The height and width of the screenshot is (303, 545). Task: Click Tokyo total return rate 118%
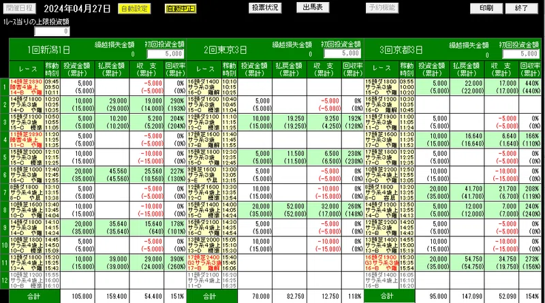pos(352,296)
